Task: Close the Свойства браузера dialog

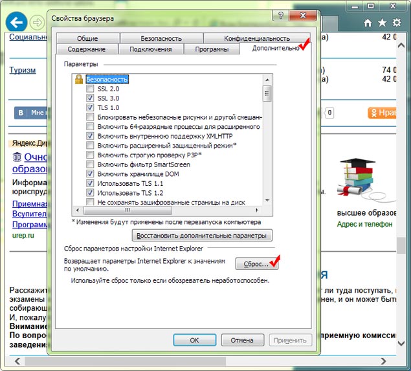Action: (303, 16)
